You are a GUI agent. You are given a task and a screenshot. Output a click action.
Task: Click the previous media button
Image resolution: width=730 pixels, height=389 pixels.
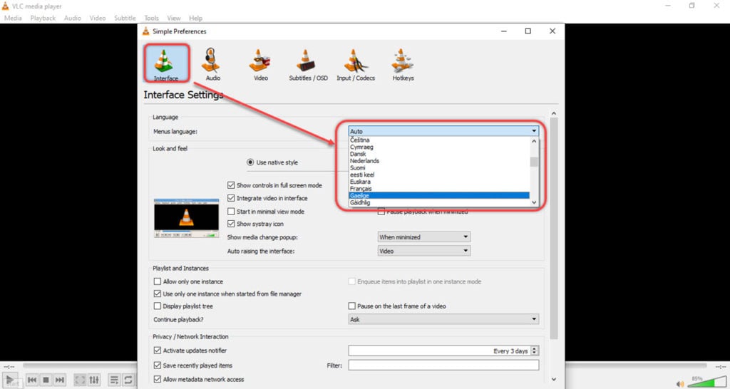pyautogui.click(x=32, y=380)
